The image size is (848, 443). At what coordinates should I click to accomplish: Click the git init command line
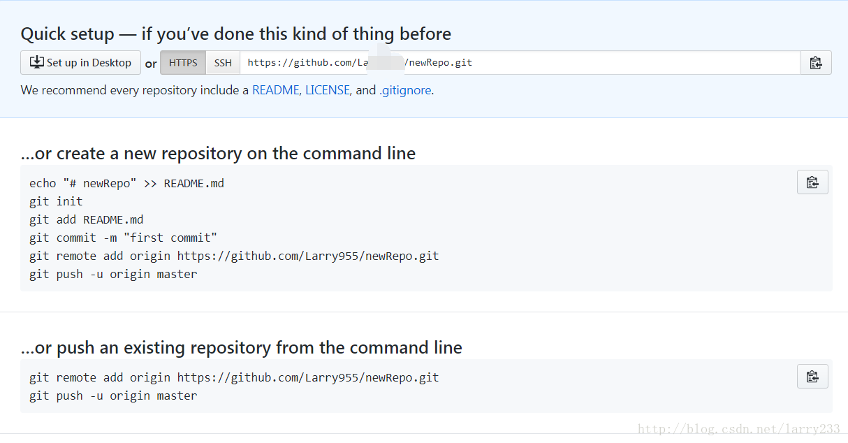tap(56, 201)
